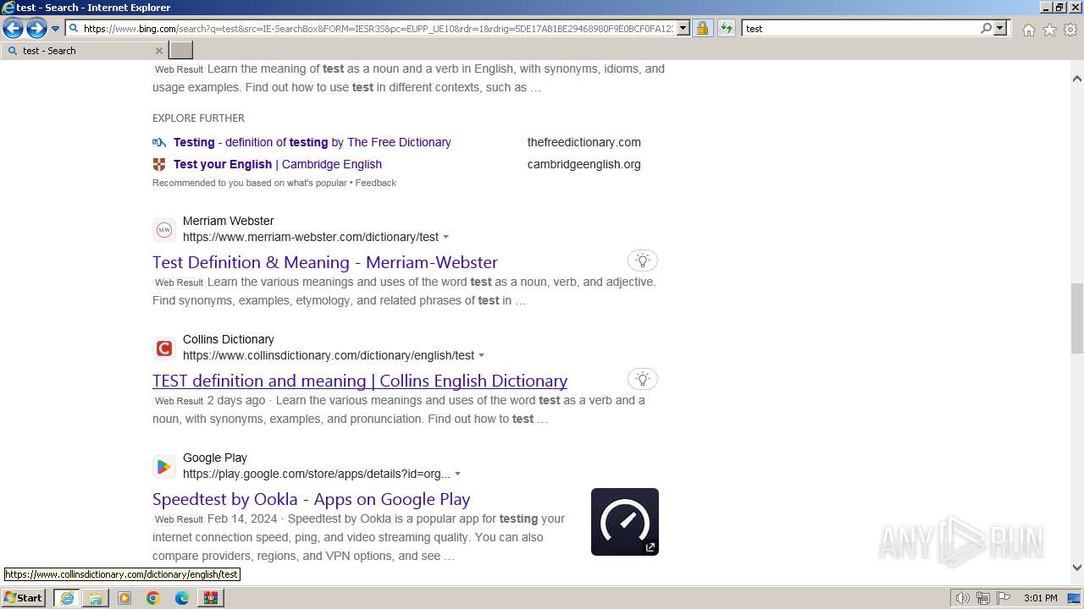This screenshot has width=1084, height=609.
Task: Click the 'EXPLORE FURTHER' heading text
Action: [x=198, y=118]
